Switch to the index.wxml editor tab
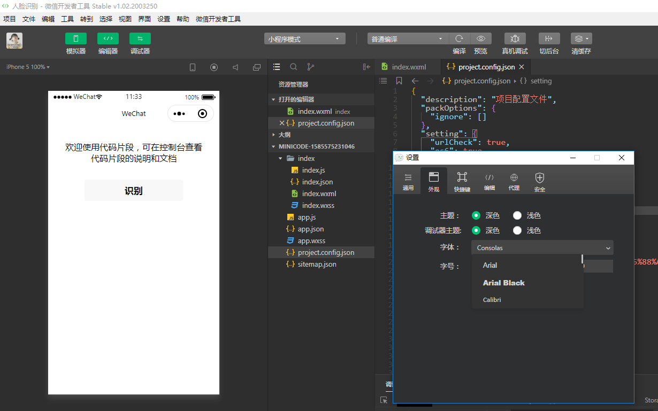 coord(409,67)
